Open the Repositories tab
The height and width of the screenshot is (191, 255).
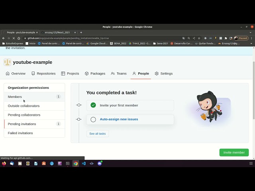(x=43, y=74)
